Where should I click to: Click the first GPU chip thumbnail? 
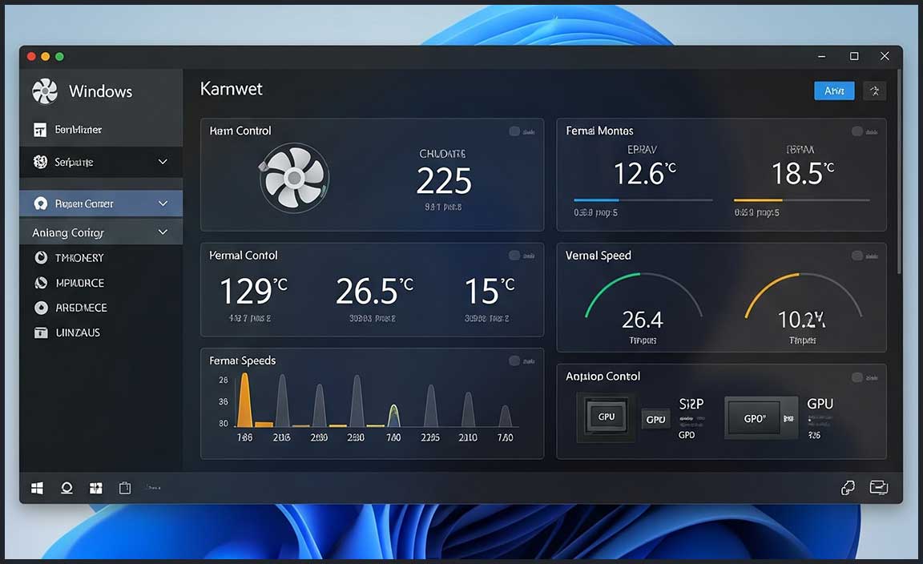607,417
